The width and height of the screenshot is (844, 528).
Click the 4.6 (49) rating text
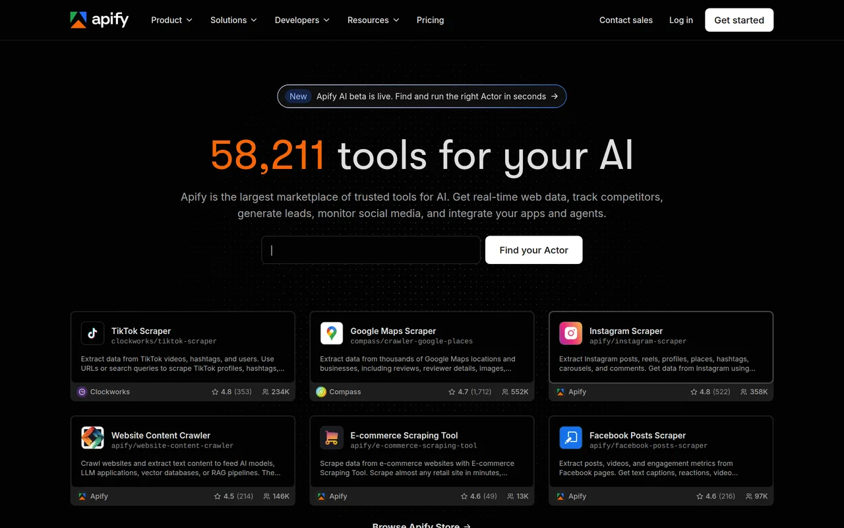(x=483, y=496)
